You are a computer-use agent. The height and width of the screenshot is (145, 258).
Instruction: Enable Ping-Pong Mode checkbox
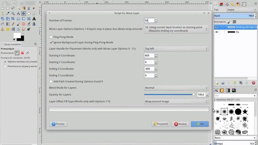tap(51, 37)
